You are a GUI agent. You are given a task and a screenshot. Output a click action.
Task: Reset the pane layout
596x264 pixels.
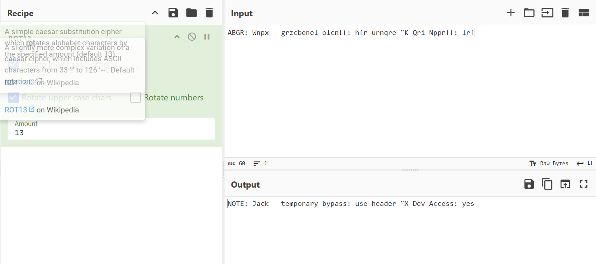click(584, 13)
